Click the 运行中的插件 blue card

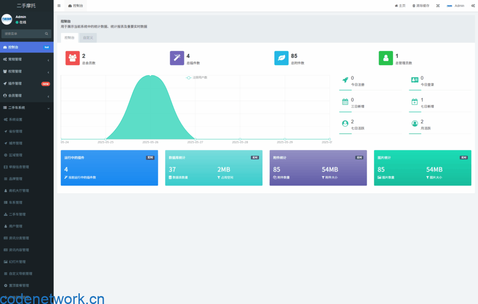coord(109,168)
